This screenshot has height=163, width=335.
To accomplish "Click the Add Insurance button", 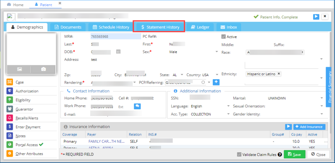I will pos(309,126).
